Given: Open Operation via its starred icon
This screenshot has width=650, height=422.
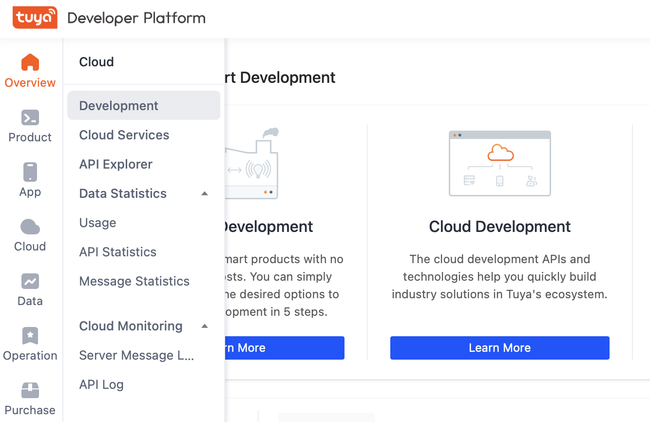Looking at the screenshot, I should [x=30, y=335].
